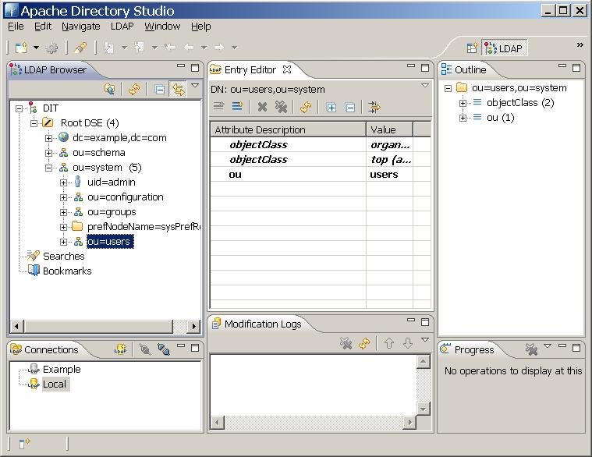592x457 pixels.
Task: Click the flashlight search icon in main toolbar
Action: pos(80,48)
